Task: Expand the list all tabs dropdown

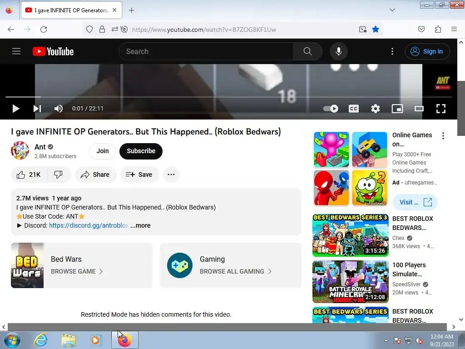Action: (392, 10)
